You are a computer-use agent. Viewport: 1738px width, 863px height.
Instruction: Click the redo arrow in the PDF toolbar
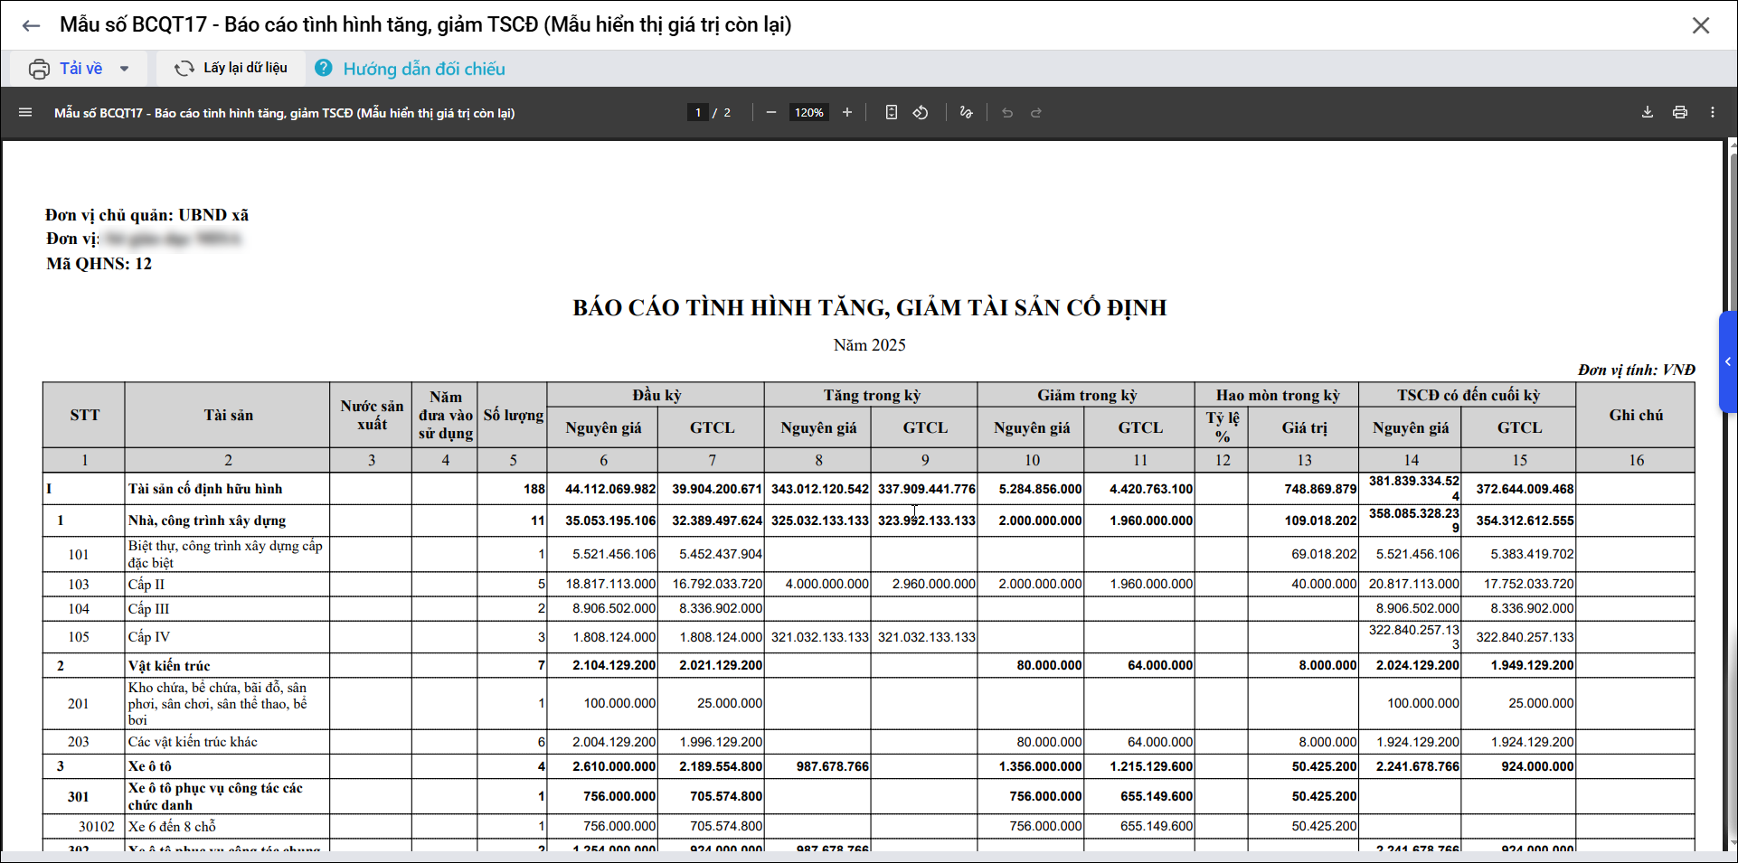[1036, 113]
